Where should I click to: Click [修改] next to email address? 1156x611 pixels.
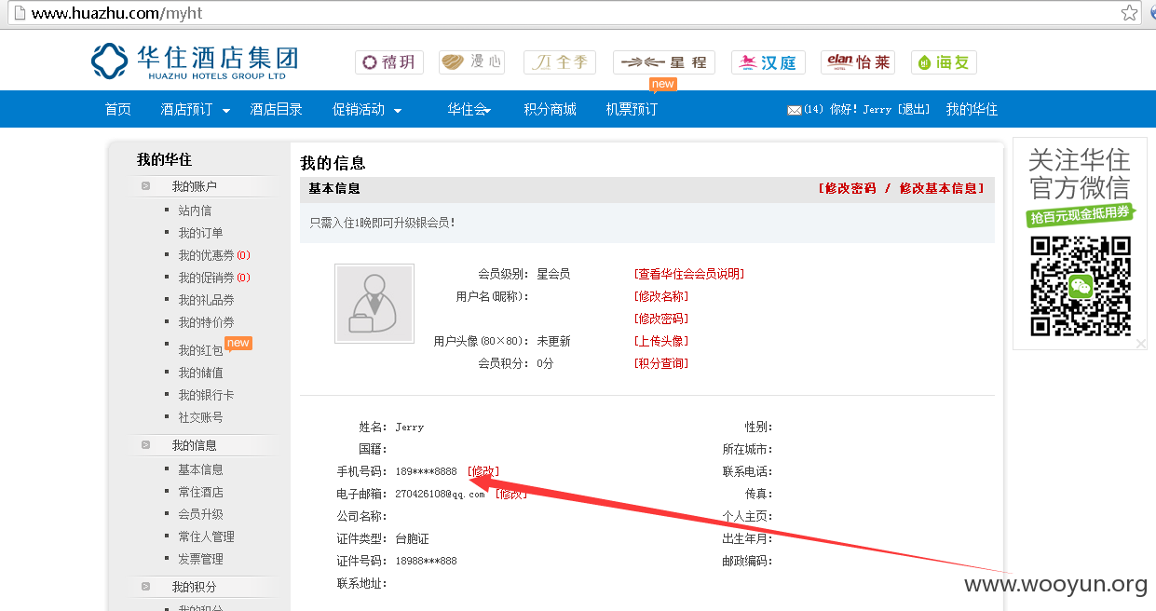point(511,494)
